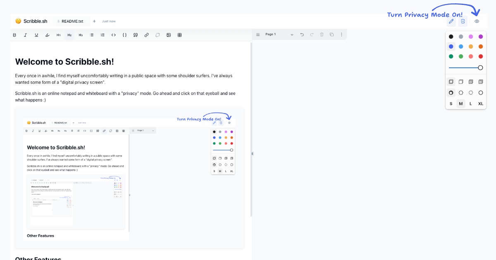Pick the light red color swatch
The image size is (496, 260).
pyautogui.click(x=471, y=57)
